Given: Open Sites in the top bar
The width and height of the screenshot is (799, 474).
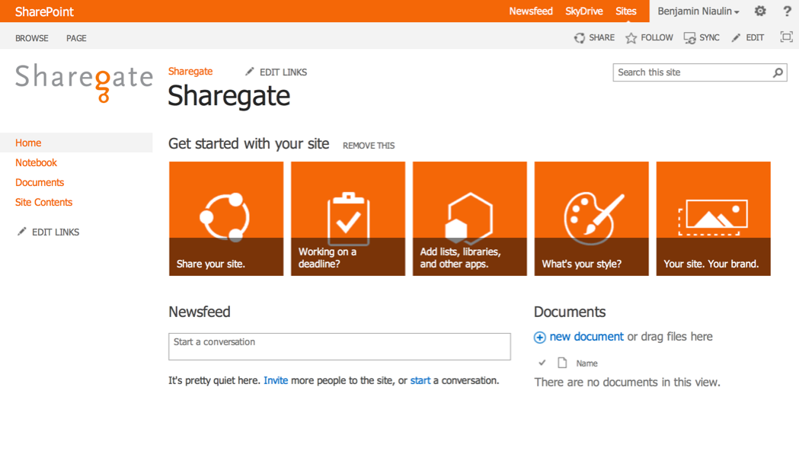Looking at the screenshot, I should pos(626,11).
